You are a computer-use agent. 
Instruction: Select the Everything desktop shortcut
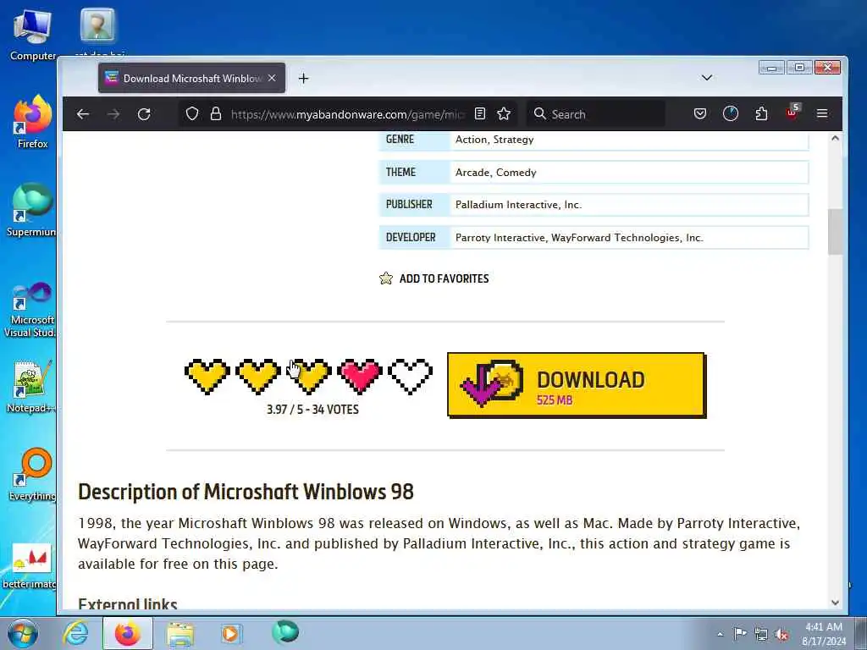pyautogui.click(x=33, y=474)
